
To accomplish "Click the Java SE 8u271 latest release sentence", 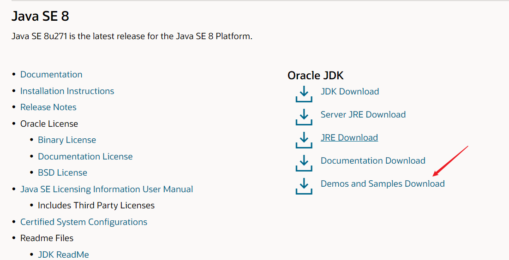I will [x=132, y=36].
